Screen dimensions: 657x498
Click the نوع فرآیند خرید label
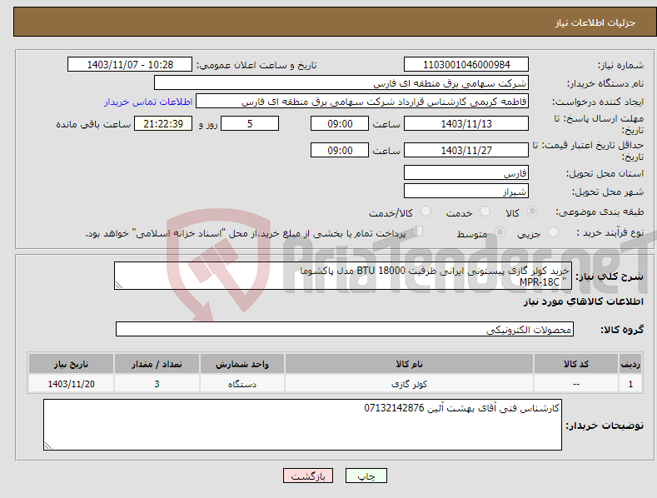[610, 232]
